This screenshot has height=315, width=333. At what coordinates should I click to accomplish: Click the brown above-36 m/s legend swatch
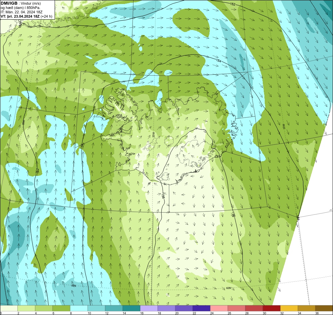point(324,308)
